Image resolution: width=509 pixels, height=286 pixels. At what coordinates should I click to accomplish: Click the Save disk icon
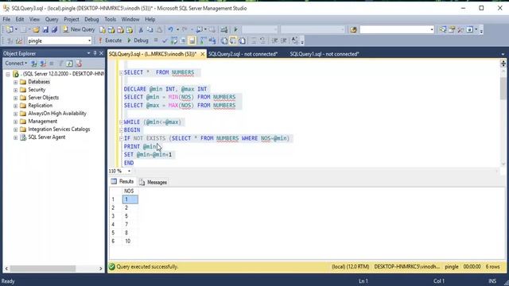click(45, 30)
